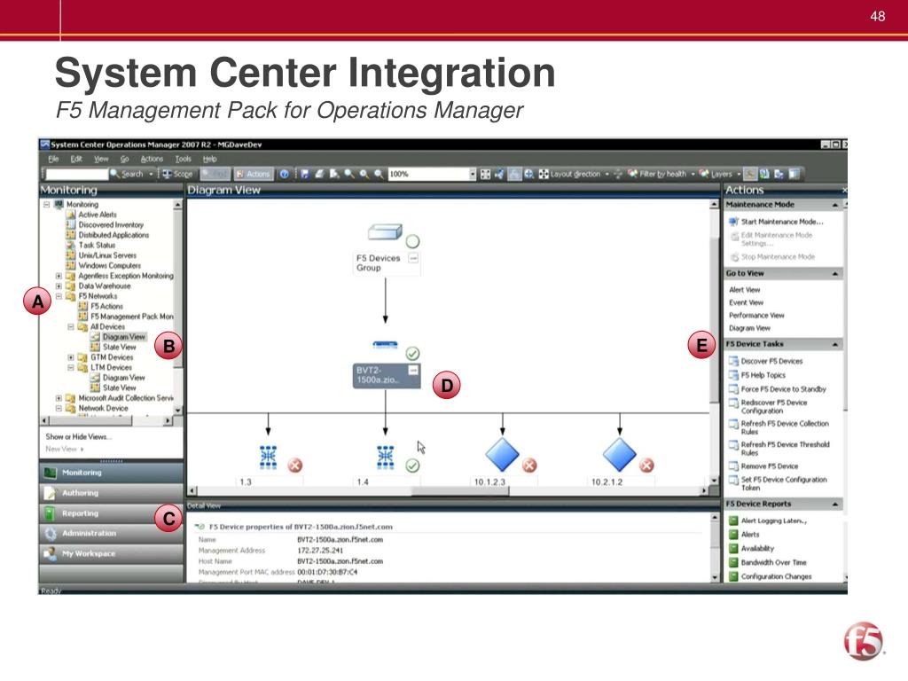The height and width of the screenshot is (681, 908).
Task: Click the blue diamond above 10.2.1.2
Action: [x=620, y=455]
